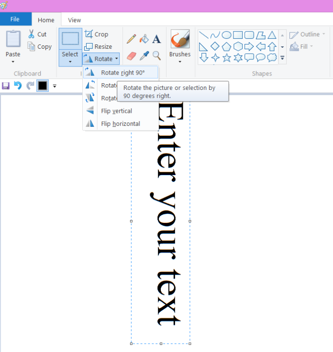333x352 pixels.
Task: Click the Save floppy disk icon
Action: [x=6, y=86]
